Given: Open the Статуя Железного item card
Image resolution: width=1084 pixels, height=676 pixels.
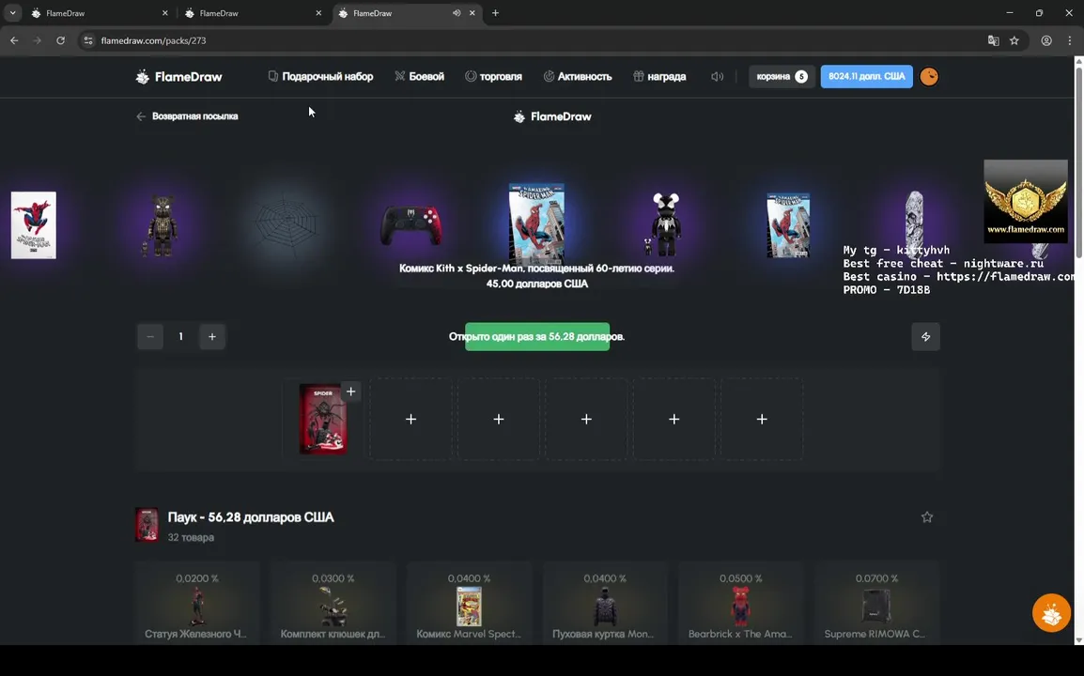Looking at the screenshot, I should click(197, 604).
